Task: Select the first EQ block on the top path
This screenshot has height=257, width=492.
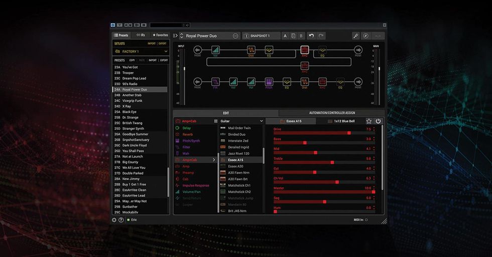Action: [269, 50]
